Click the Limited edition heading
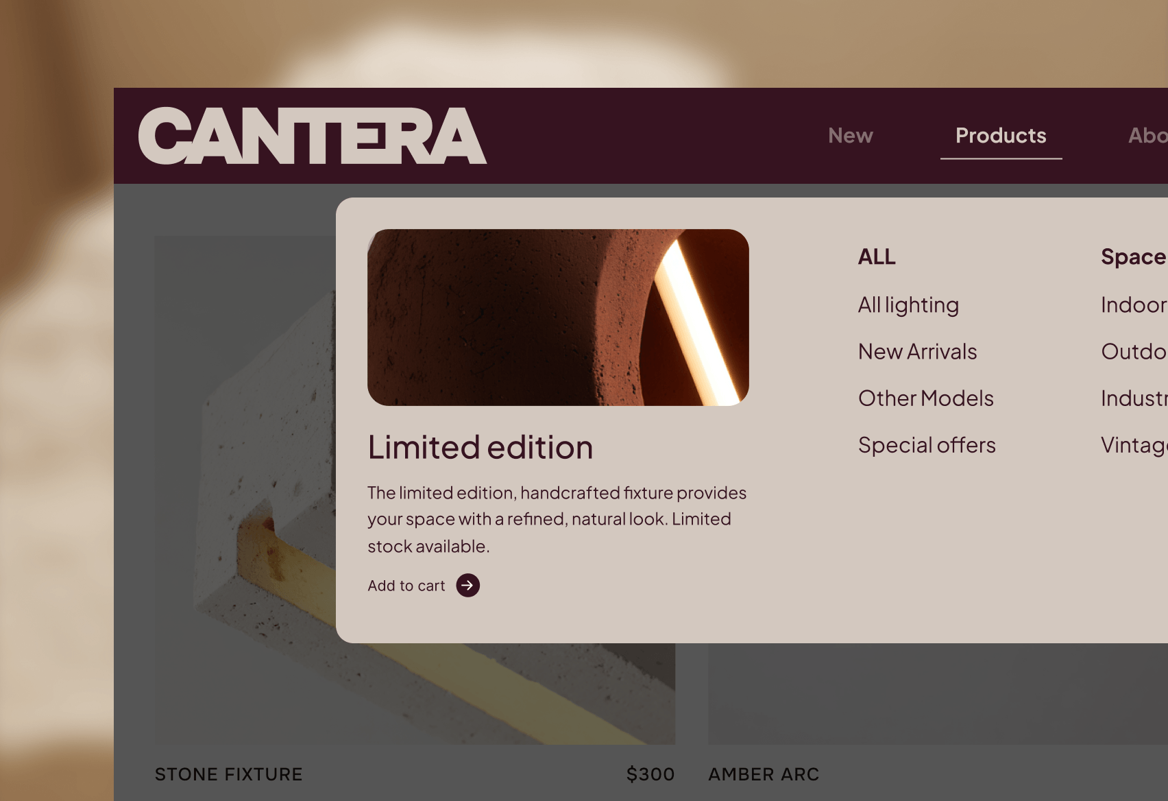Viewport: 1168px width, 801px height. [480, 448]
